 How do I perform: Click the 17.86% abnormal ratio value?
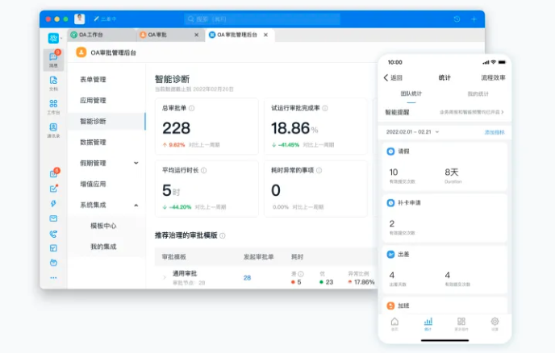(364, 282)
